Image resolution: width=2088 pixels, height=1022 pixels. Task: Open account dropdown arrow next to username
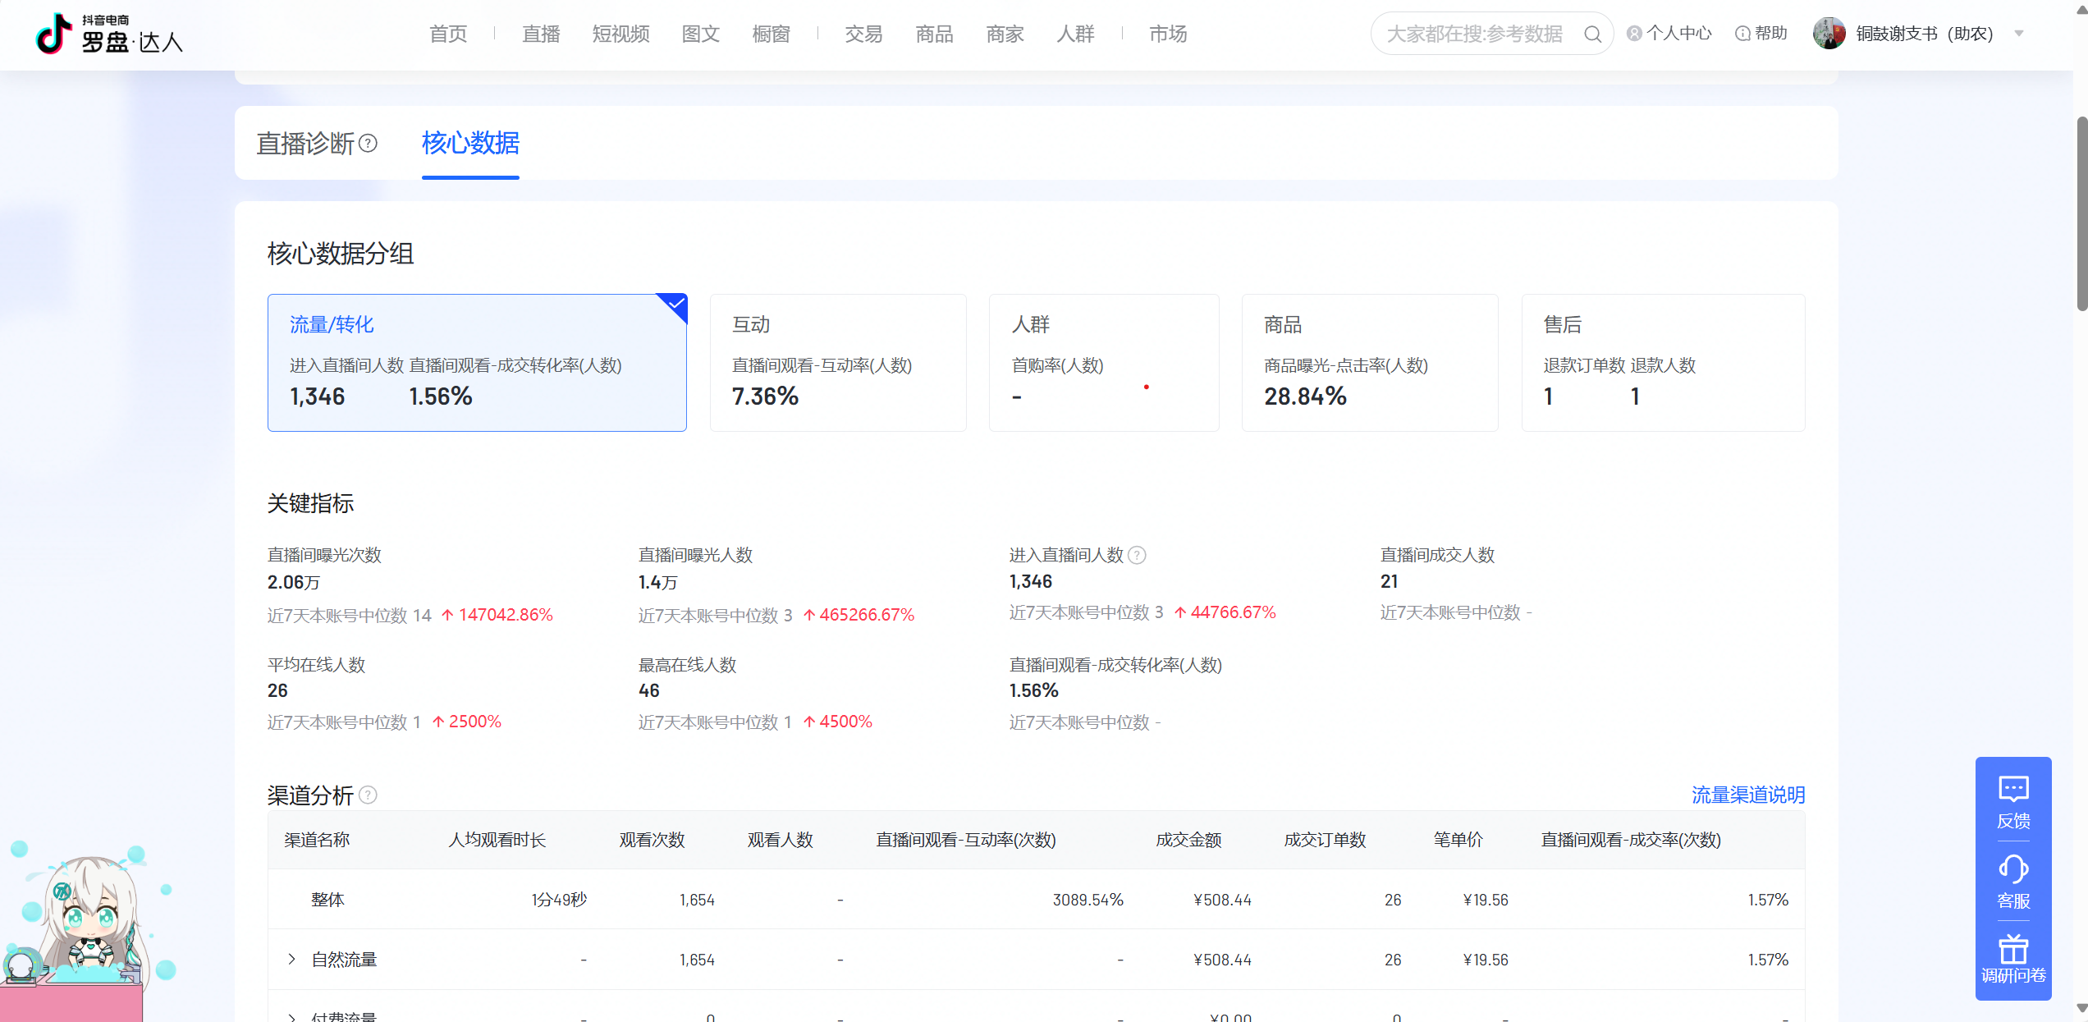pyautogui.click(x=2019, y=34)
